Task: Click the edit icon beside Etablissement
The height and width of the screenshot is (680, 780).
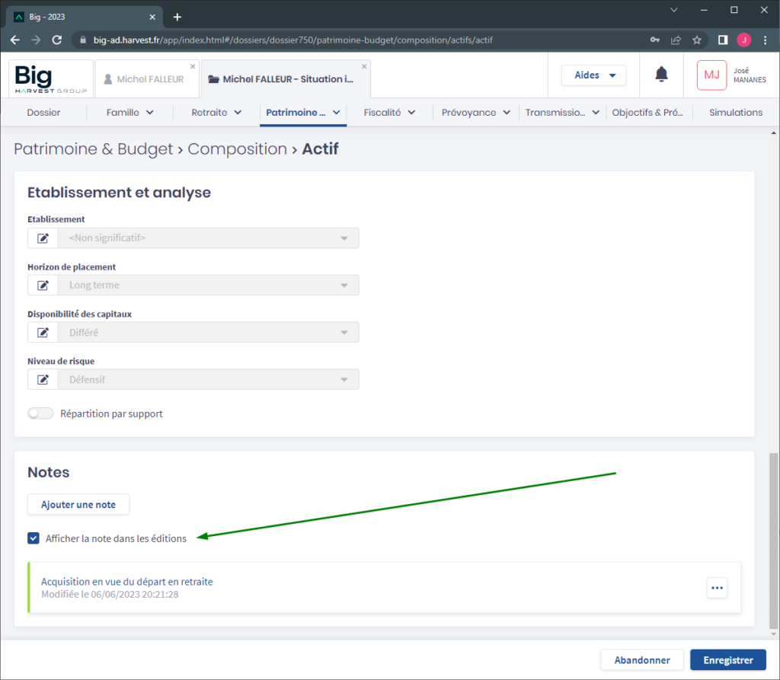Action: click(43, 238)
